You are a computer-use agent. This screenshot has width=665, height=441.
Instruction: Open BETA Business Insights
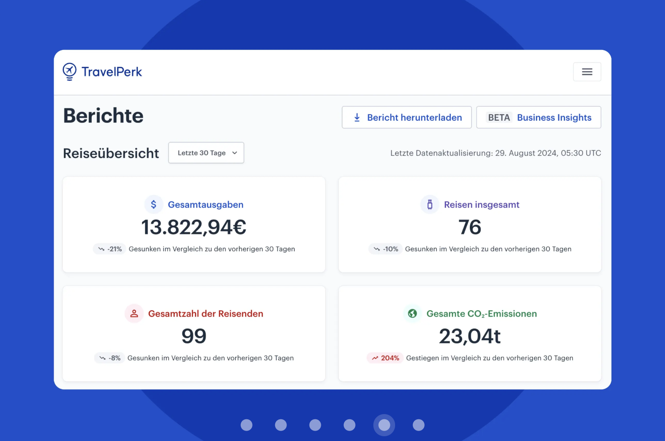pos(539,117)
